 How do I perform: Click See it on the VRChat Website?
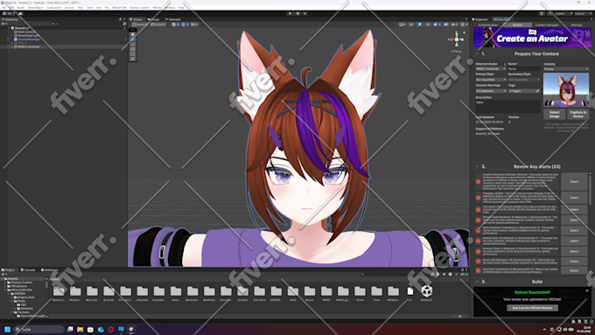pyautogui.click(x=532, y=308)
